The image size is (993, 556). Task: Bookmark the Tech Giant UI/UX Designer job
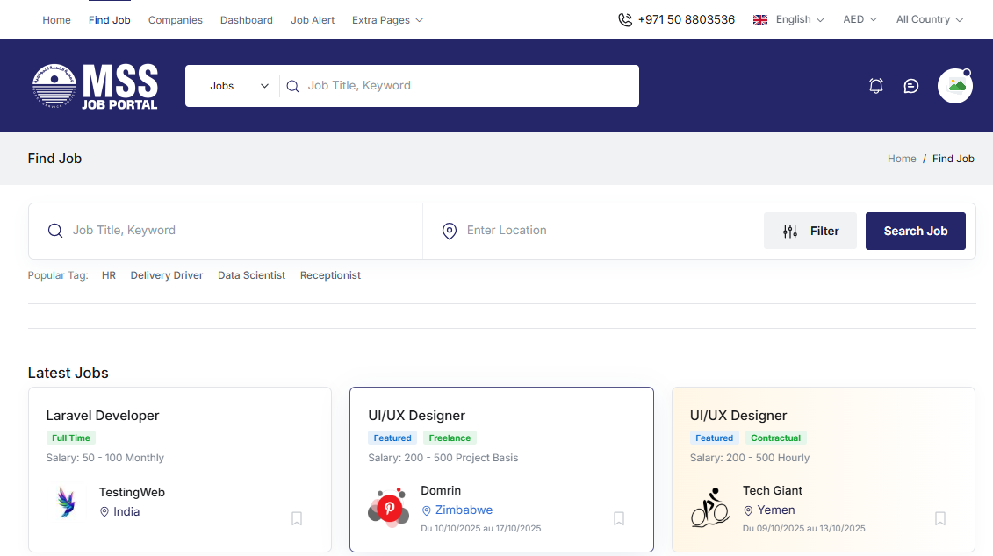tap(940, 518)
